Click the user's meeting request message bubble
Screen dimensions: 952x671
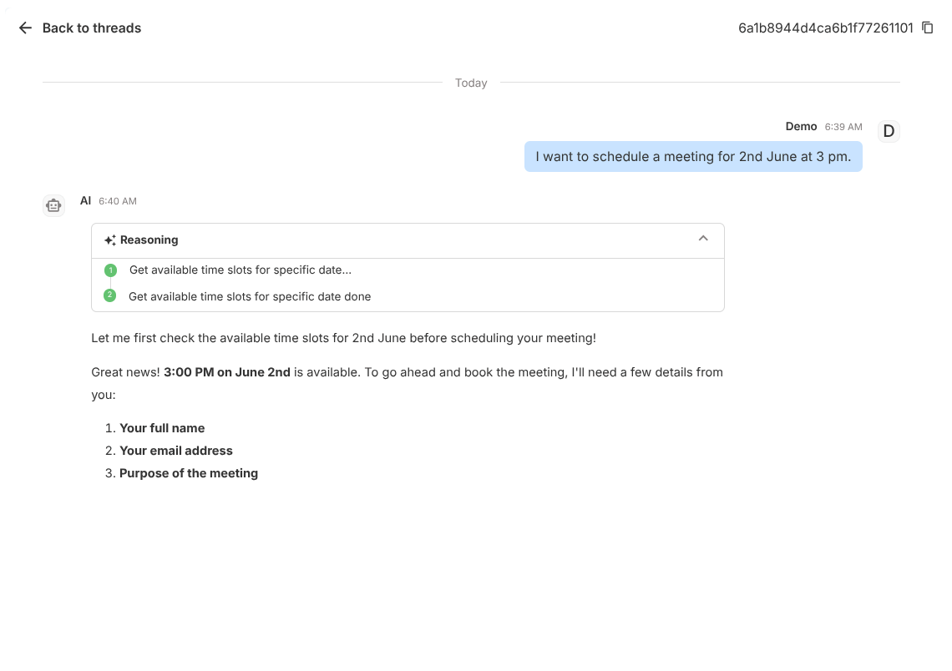pyautogui.click(x=693, y=157)
